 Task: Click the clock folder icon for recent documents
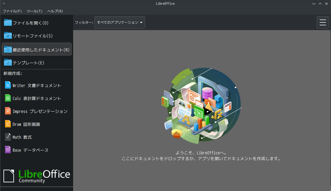click(8, 50)
